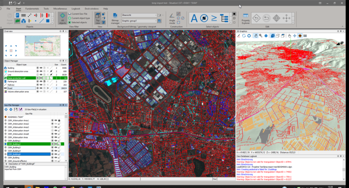Select the Road object tool in ribbon
The width and height of the screenshot is (349, 188).
point(23,15)
